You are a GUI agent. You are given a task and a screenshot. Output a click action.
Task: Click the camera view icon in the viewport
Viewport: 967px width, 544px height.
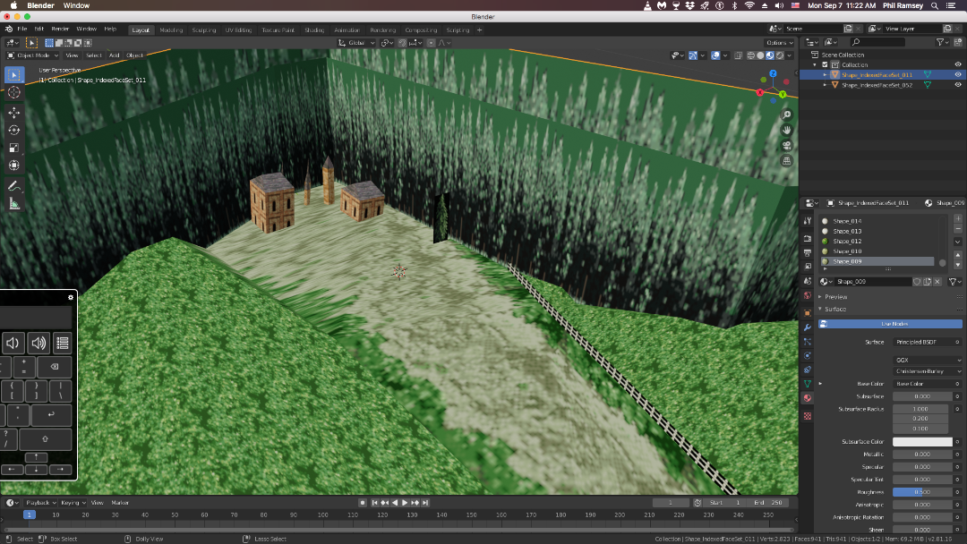pos(786,146)
